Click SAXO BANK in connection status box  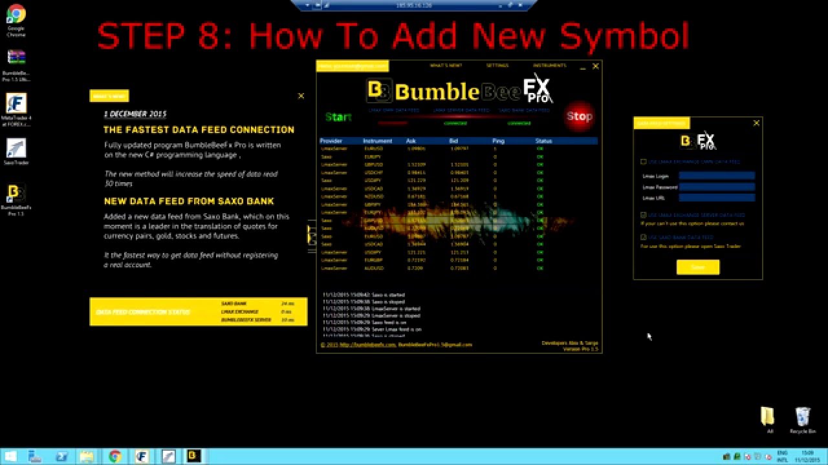234,304
